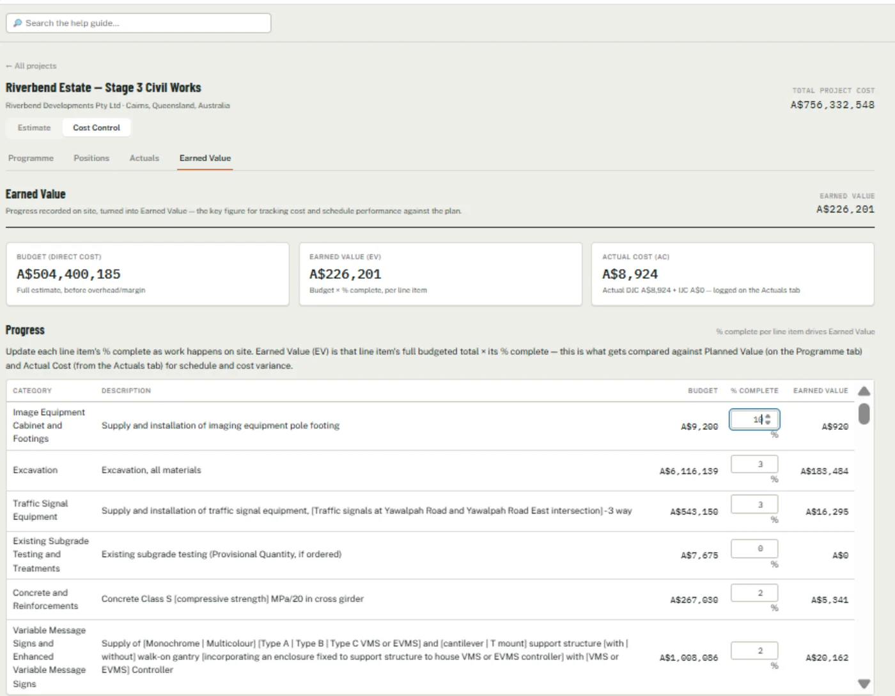
Task: Open the Actuals tab
Action: click(144, 158)
